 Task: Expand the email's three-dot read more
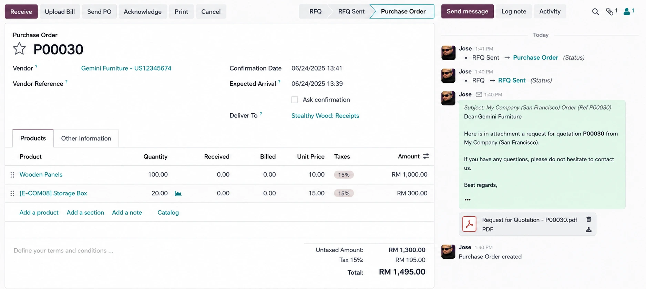tap(468, 199)
